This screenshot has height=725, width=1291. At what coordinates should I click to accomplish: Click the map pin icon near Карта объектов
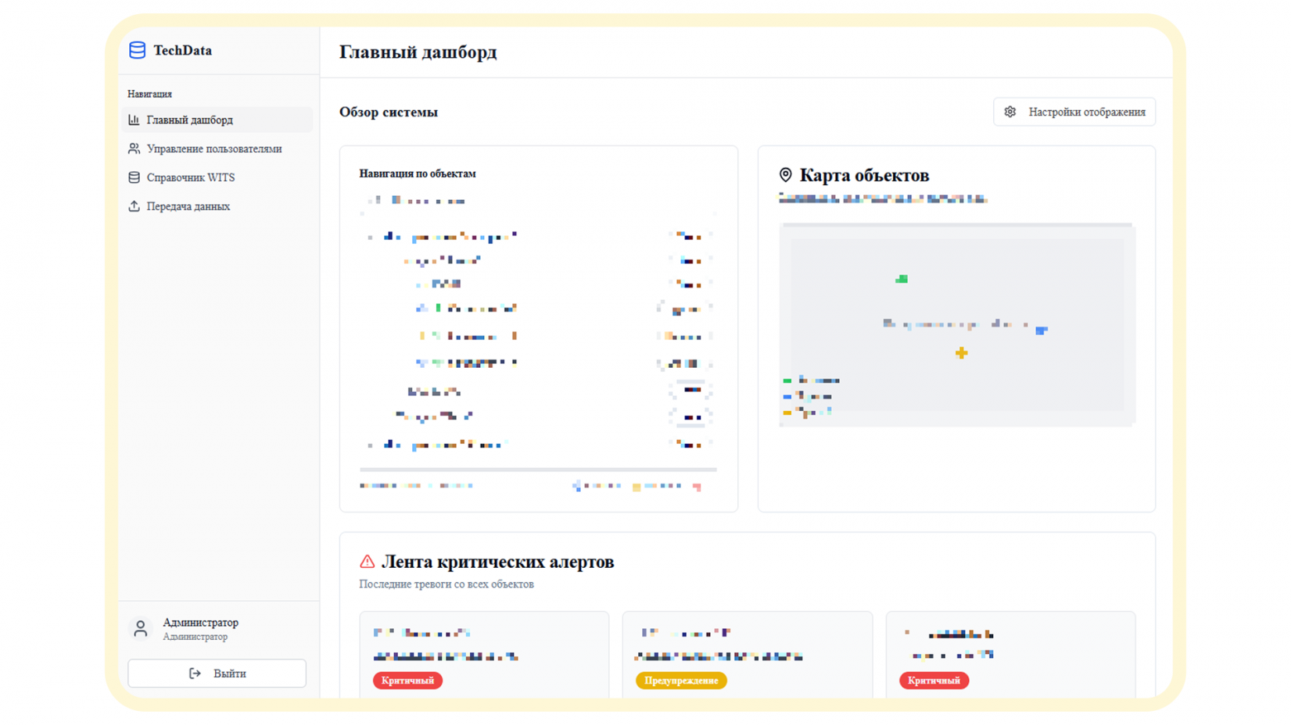pos(785,175)
